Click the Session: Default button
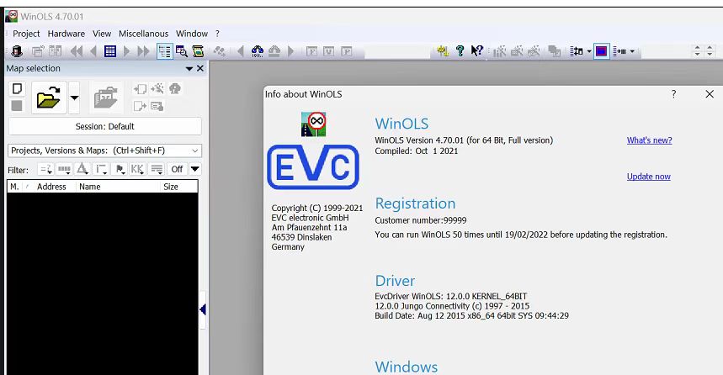Screen dimensions: 723x375 click(x=105, y=126)
